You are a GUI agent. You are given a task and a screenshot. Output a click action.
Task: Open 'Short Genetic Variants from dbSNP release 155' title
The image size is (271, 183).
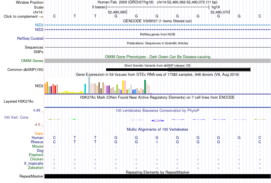click(x=157, y=65)
